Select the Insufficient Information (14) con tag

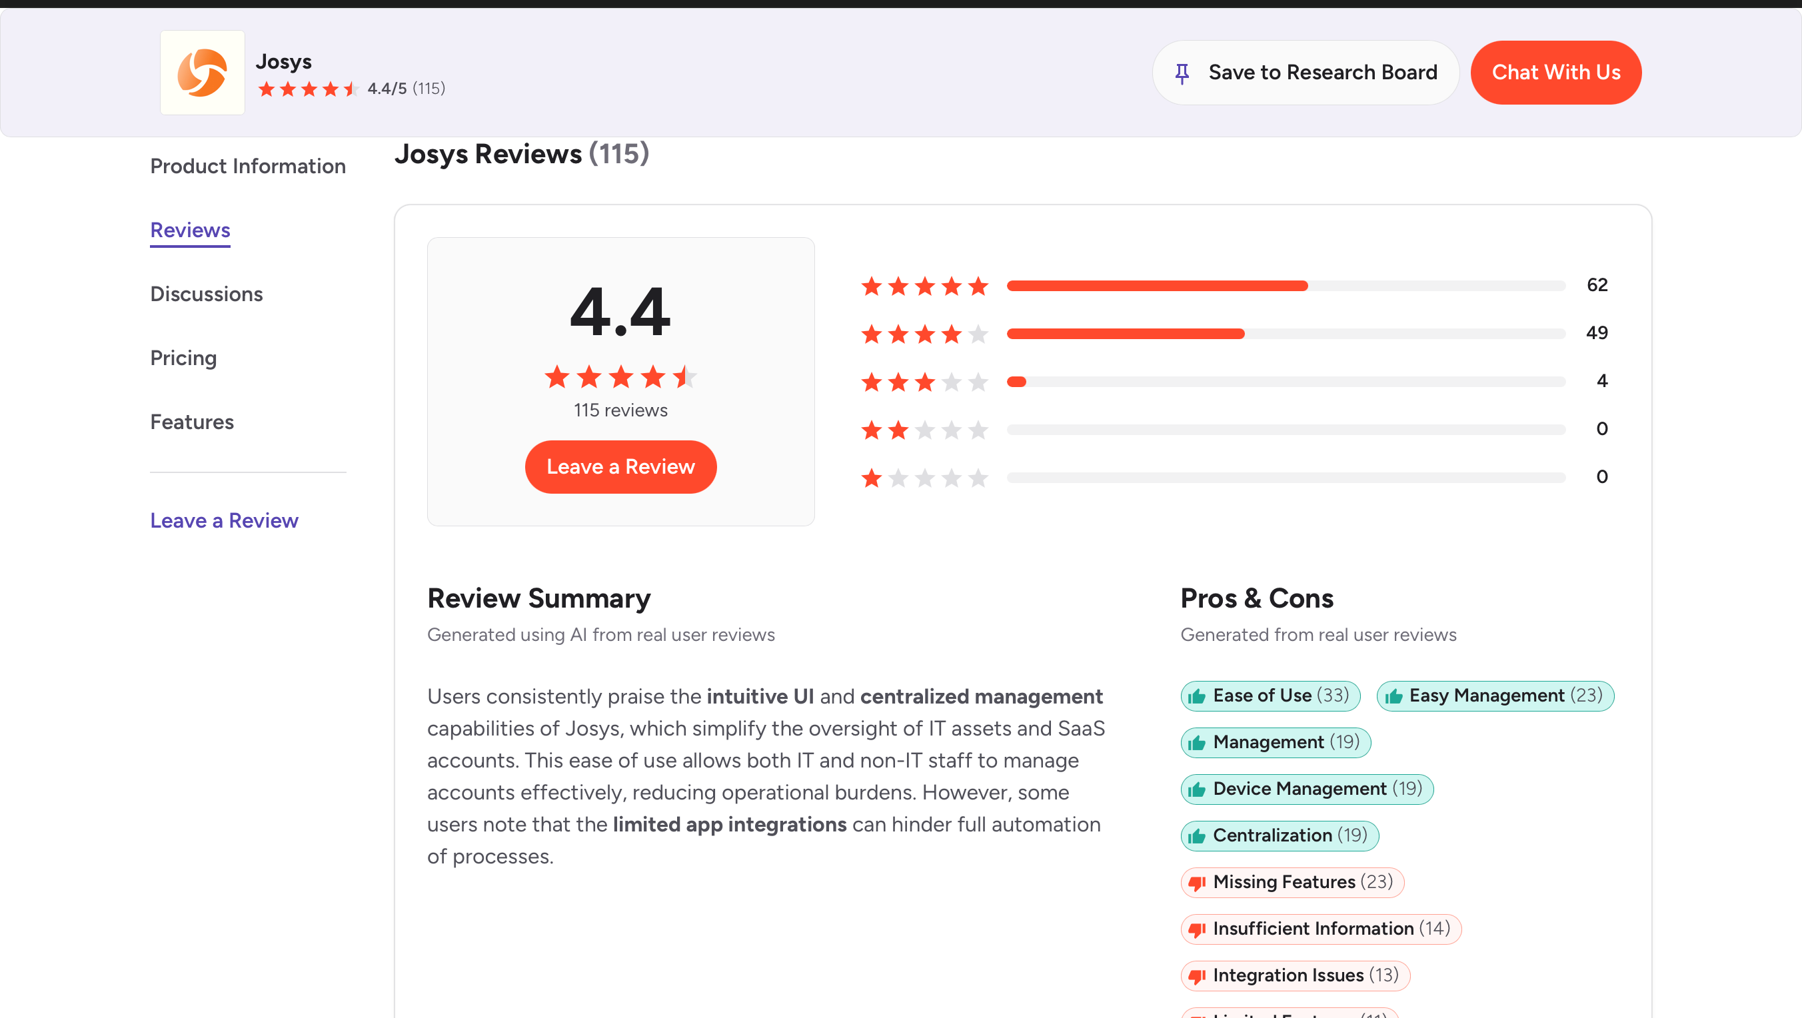coord(1321,929)
